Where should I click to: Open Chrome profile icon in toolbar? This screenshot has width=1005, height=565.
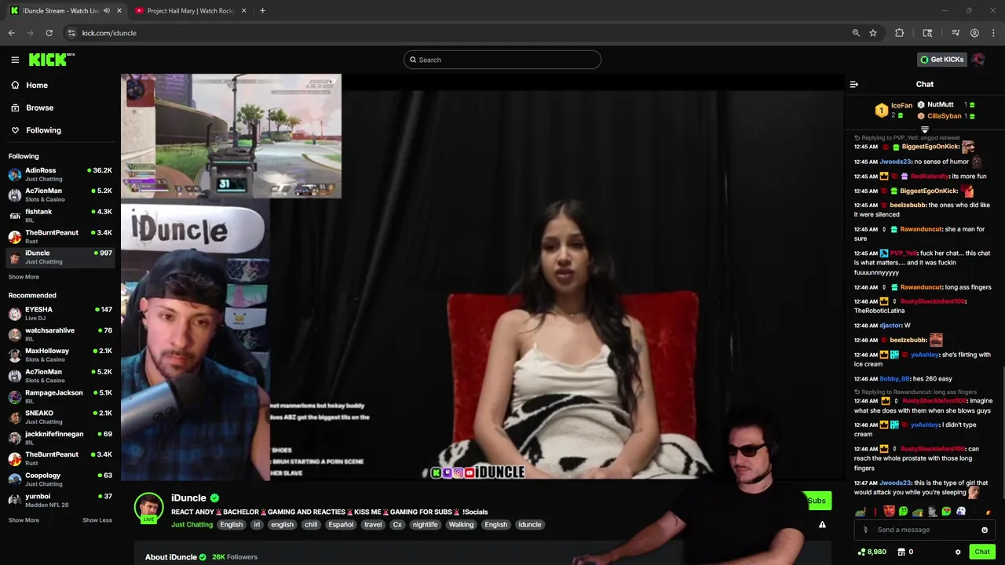coord(974,33)
